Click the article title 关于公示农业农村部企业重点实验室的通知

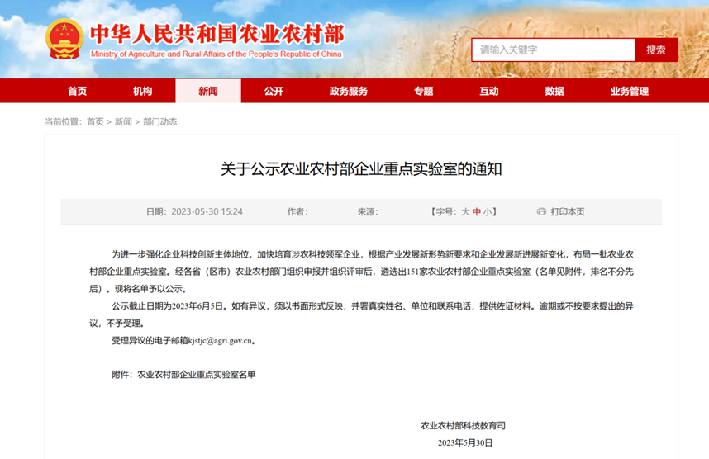coord(361,169)
